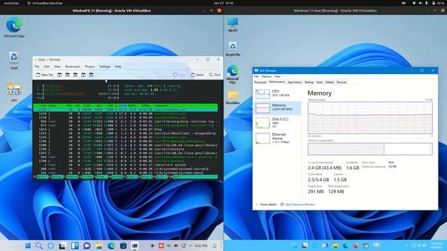The image size is (447, 251).
Task: Click F3 Search in htop footer
Action: coord(71,176)
